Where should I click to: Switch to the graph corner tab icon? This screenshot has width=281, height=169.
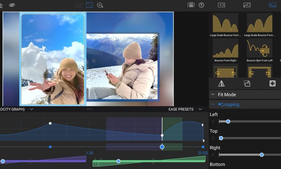click(247, 5)
